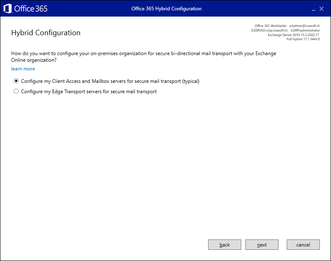Click the 'Exchange Server 2019 15.2.2562.17' version text
This screenshot has width=331, height=261.
pos(293,35)
